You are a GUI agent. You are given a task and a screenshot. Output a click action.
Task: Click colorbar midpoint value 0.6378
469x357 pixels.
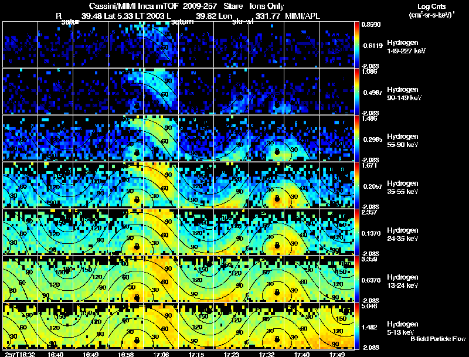pos(371,280)
